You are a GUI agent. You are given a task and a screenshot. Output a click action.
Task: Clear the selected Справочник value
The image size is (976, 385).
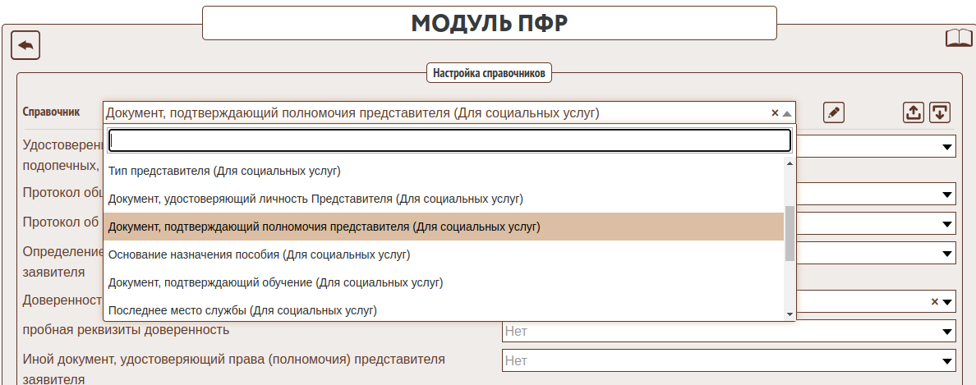pyautogui.click(x=775, y=113)
